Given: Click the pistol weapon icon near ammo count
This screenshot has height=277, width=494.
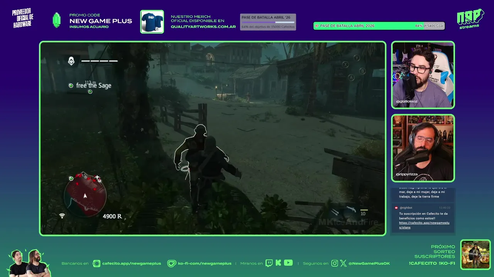Looking at the screenshot, I should pos(351,209).
